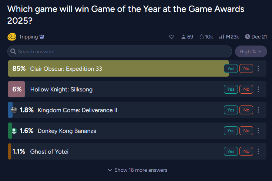Click the 85% probability bar for Clair Obscur
This screenshot has height=181, width=272.
coord(118,68)
